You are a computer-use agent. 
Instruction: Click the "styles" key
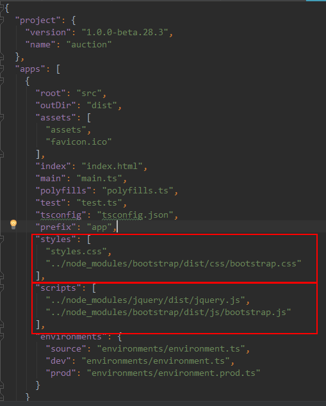(x=56, y=240)
